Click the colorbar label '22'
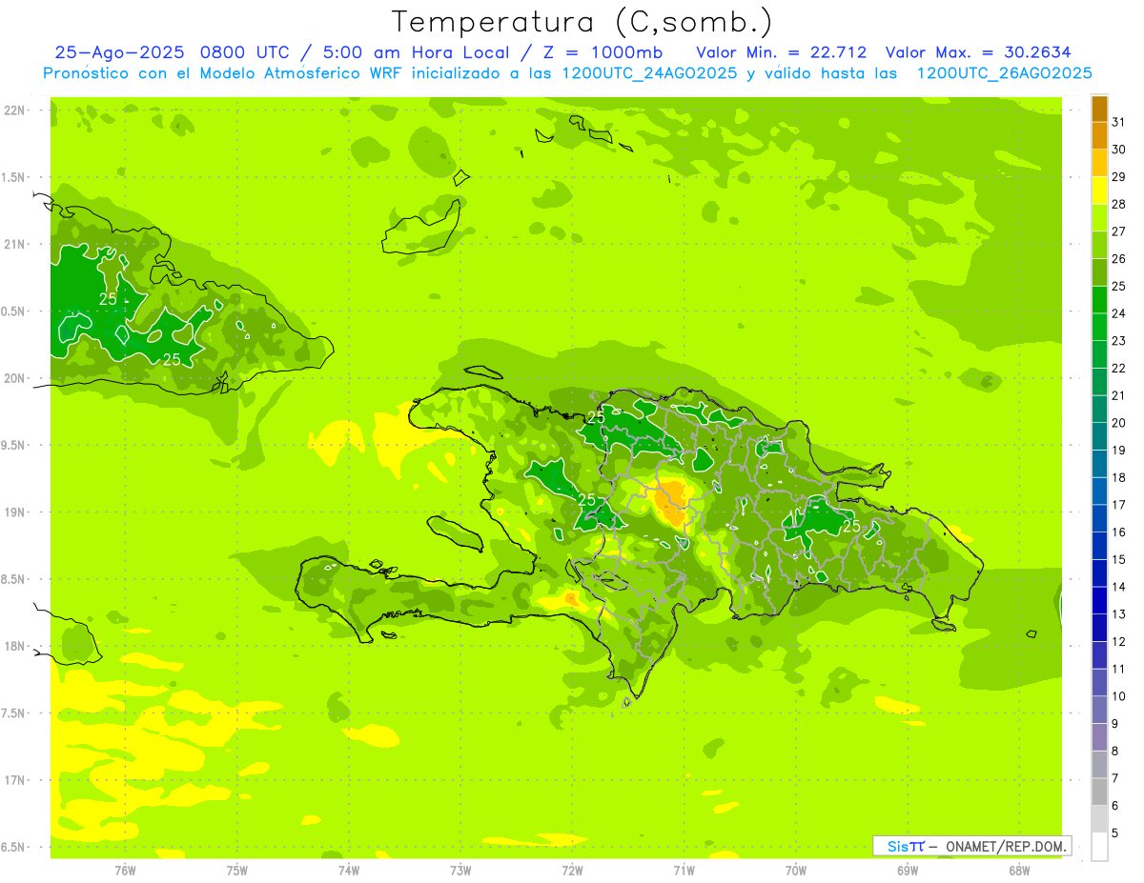The image size is (1144, 883). (x=1118, y=368)
